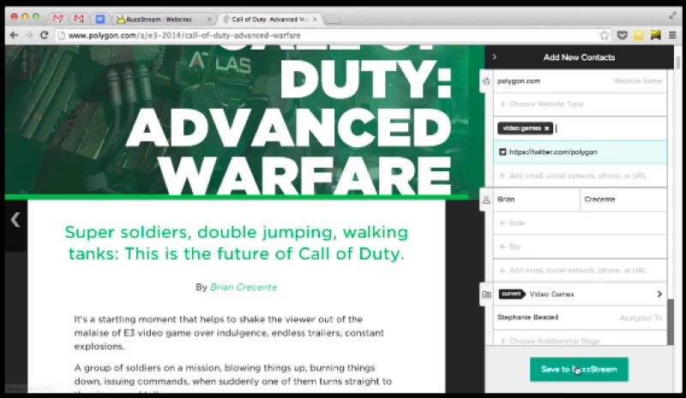Click the website globe icon beside polygon.com
The image size is (686, 398).
(486, 81)
